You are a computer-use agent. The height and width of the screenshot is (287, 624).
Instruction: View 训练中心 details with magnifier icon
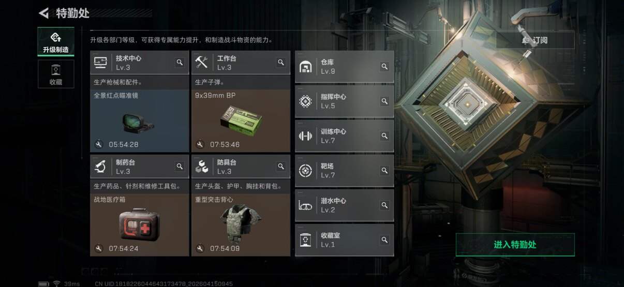(384, 135)
